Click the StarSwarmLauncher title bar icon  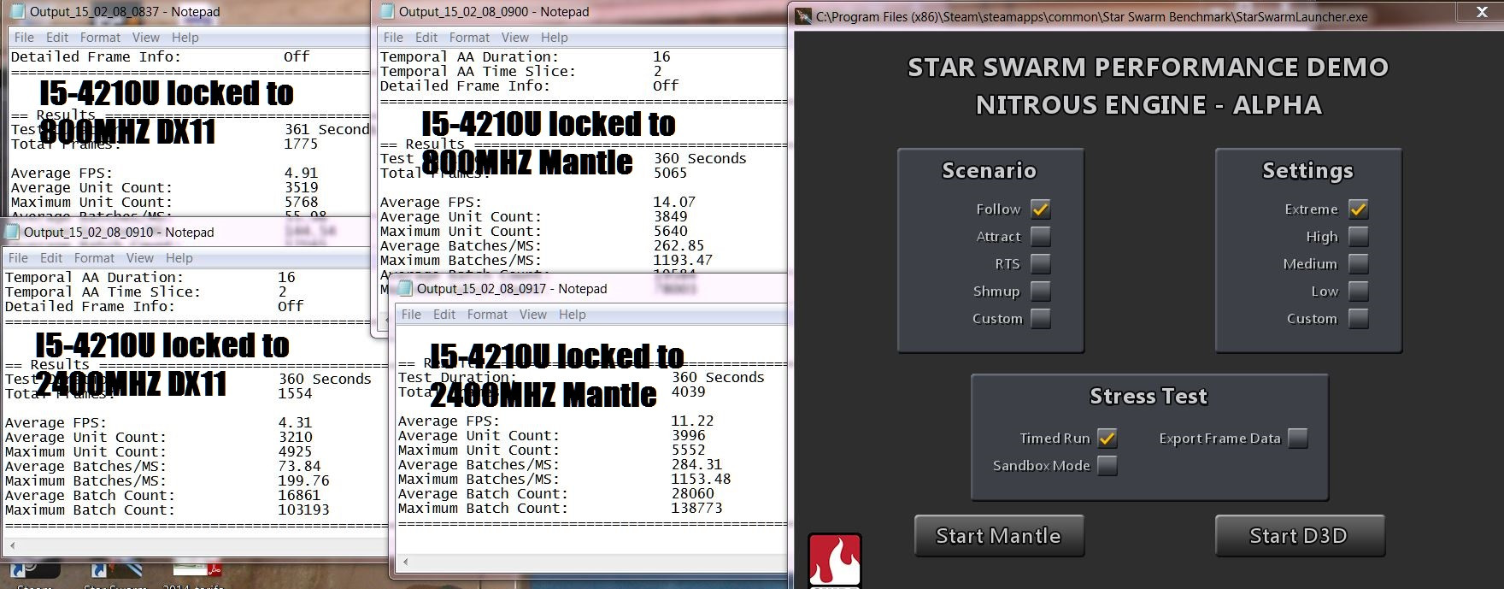point(803,16)
